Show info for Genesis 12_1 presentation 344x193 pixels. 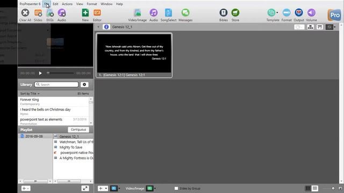106,27
